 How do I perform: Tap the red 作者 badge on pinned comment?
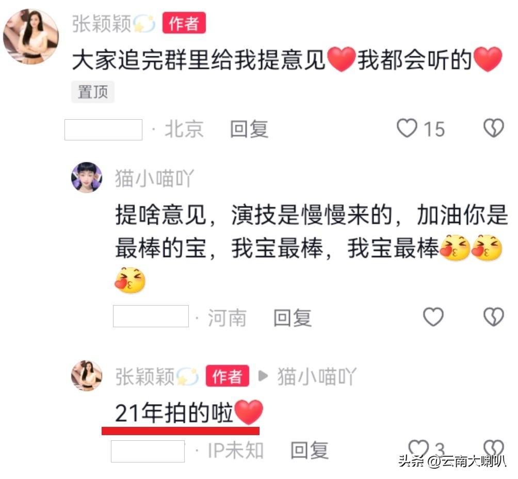184,23
